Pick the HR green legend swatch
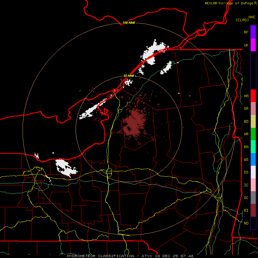258x258 pixels. tap(253, 134)
